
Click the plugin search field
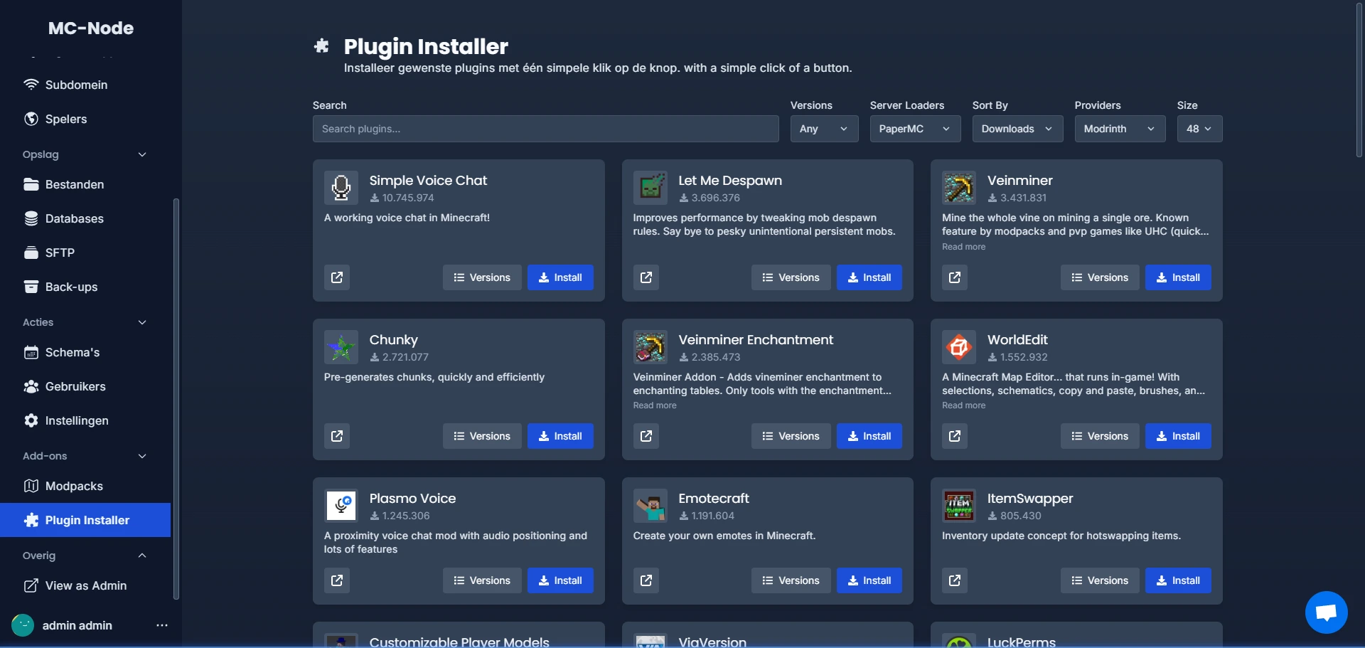coord(545,129)
